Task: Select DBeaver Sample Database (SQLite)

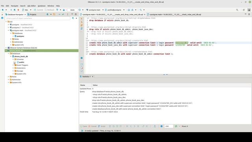Action: tap(22, 48)
